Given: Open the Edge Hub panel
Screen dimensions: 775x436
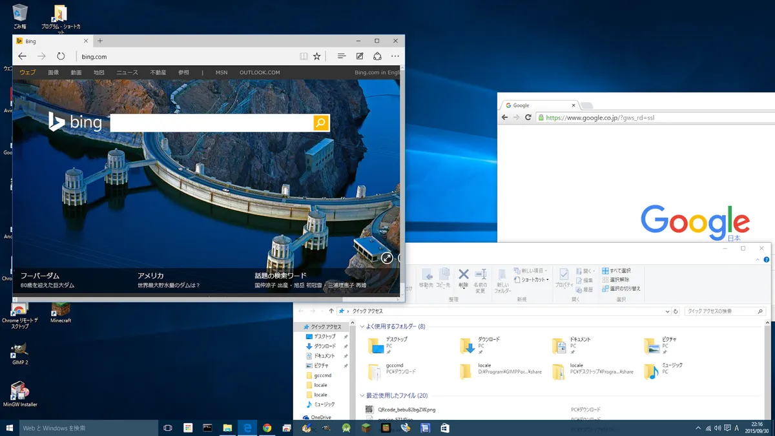Looking at the screenshot, I should (x=342, y=57).
